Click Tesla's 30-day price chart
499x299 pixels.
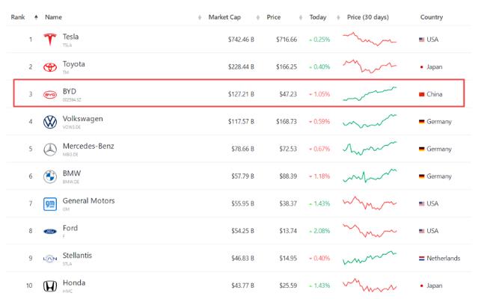(370, 40)
